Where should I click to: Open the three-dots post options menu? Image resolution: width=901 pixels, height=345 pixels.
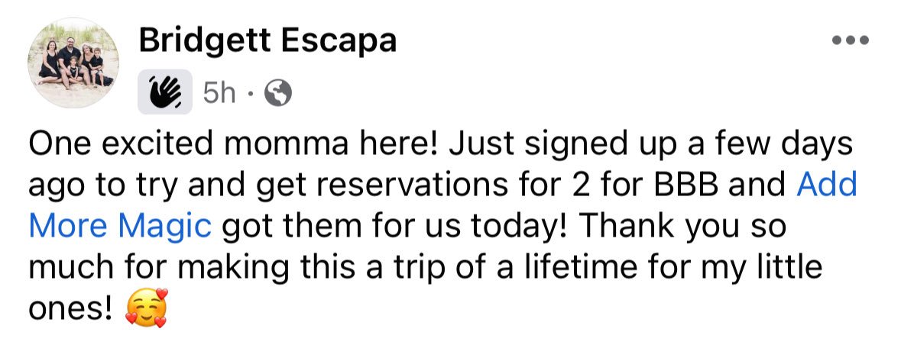[x=851, y=40]
